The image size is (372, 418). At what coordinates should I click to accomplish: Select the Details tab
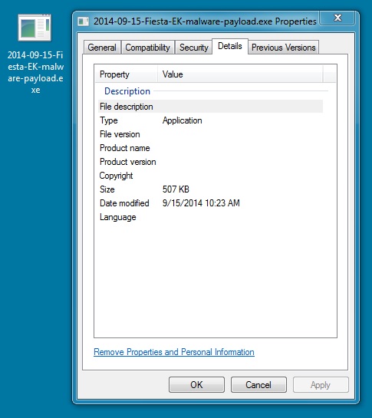(x=230, y=46)
